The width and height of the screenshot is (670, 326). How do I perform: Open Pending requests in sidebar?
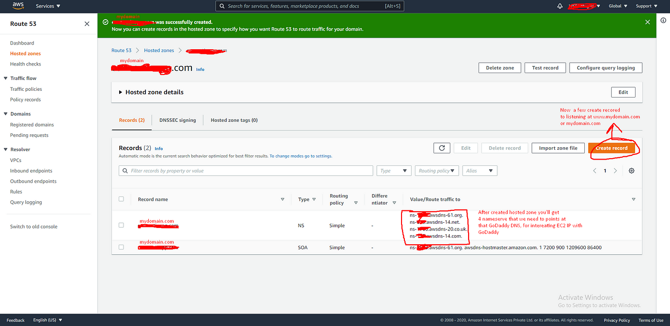pos(29,135)
